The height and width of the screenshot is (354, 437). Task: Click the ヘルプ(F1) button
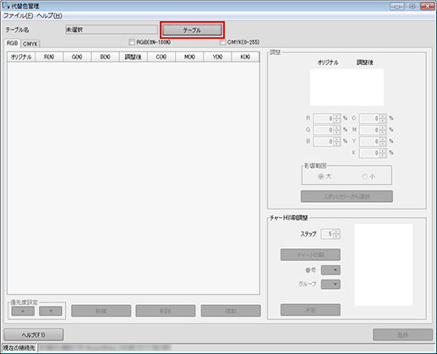click(x=34, y=335)
